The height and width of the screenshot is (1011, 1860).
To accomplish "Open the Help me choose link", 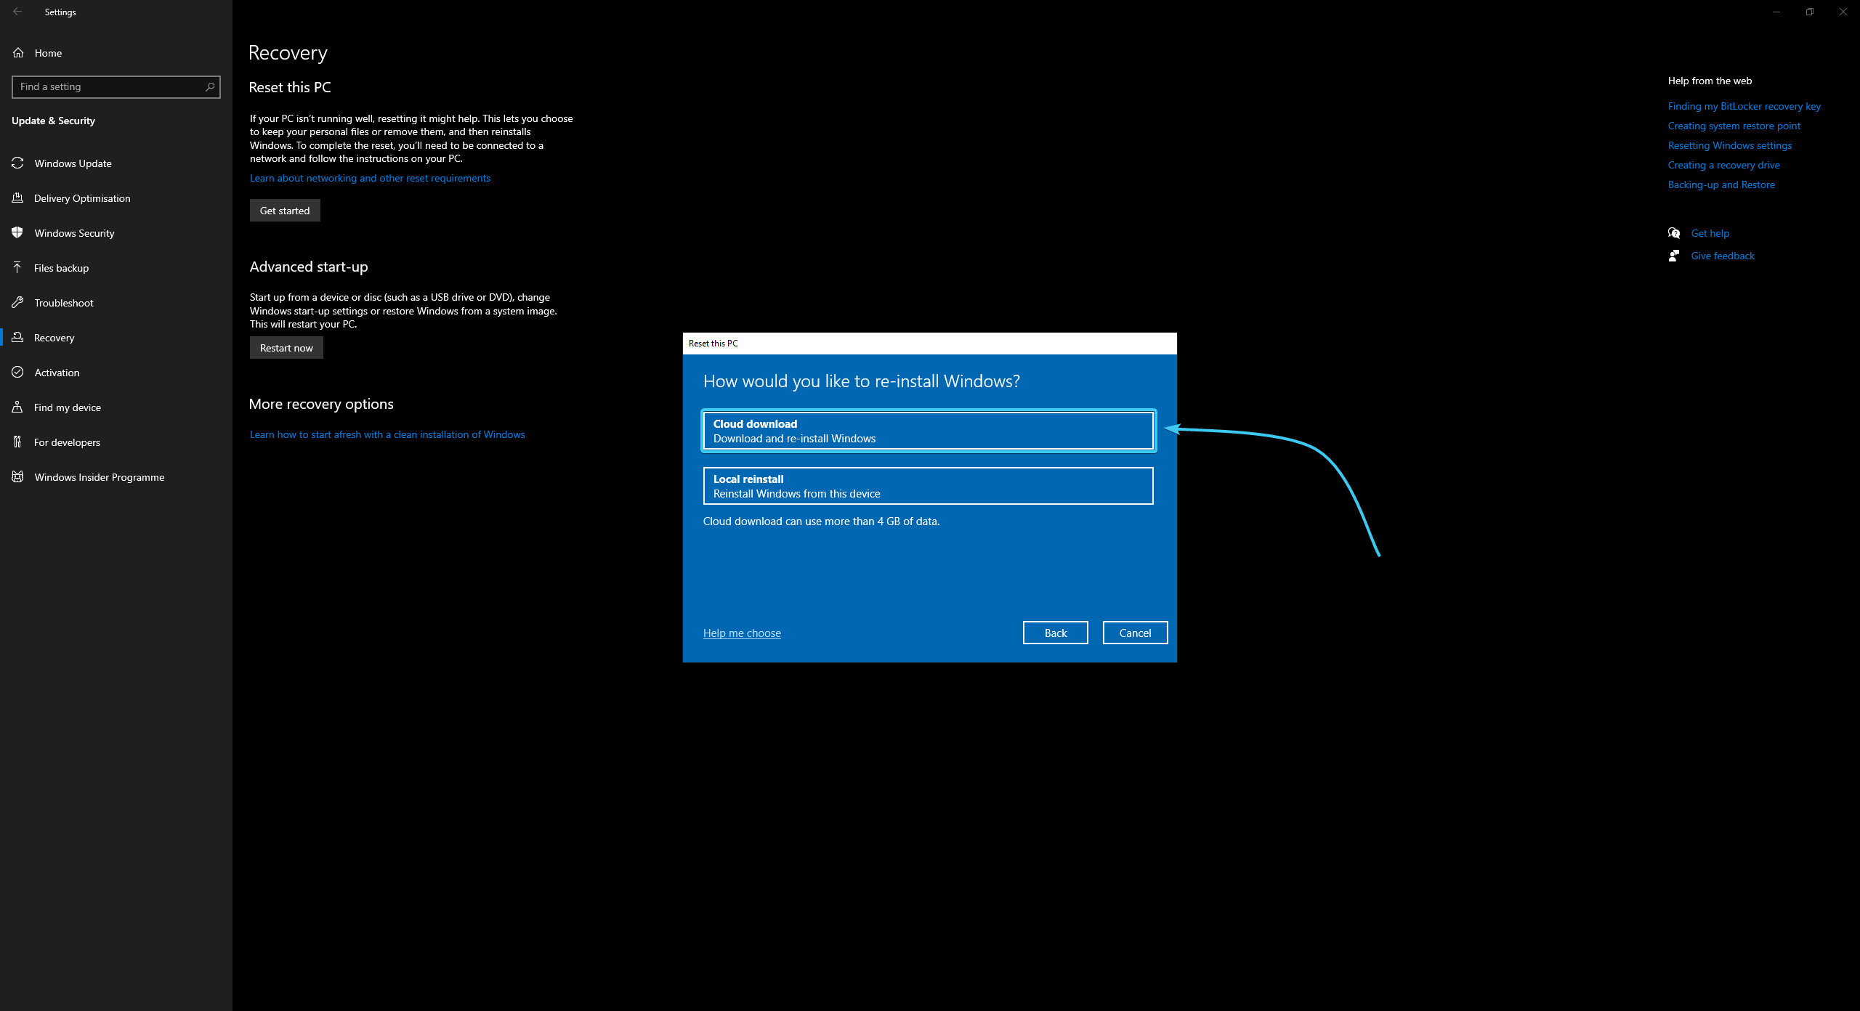I will click(742, 633).
